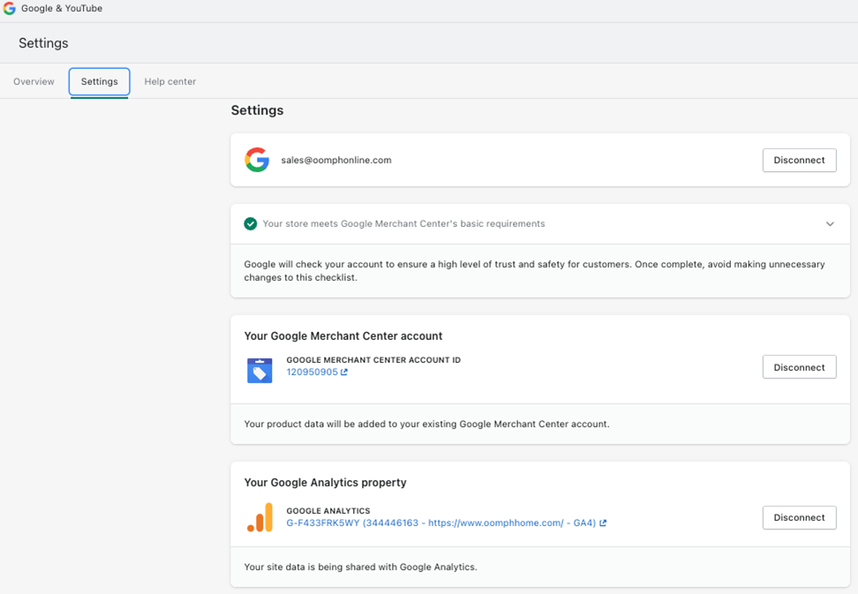Open Merchant Center account ID 120950905 link
The image size is (858, 594).
click(312, 372)
